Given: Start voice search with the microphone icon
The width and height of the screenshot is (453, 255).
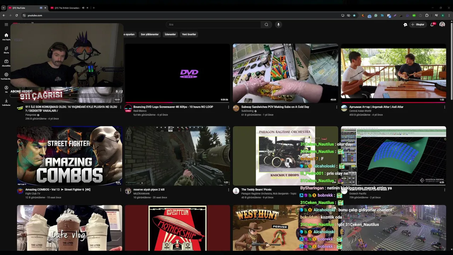Looking at the screenshot, I should click(279, 24).
